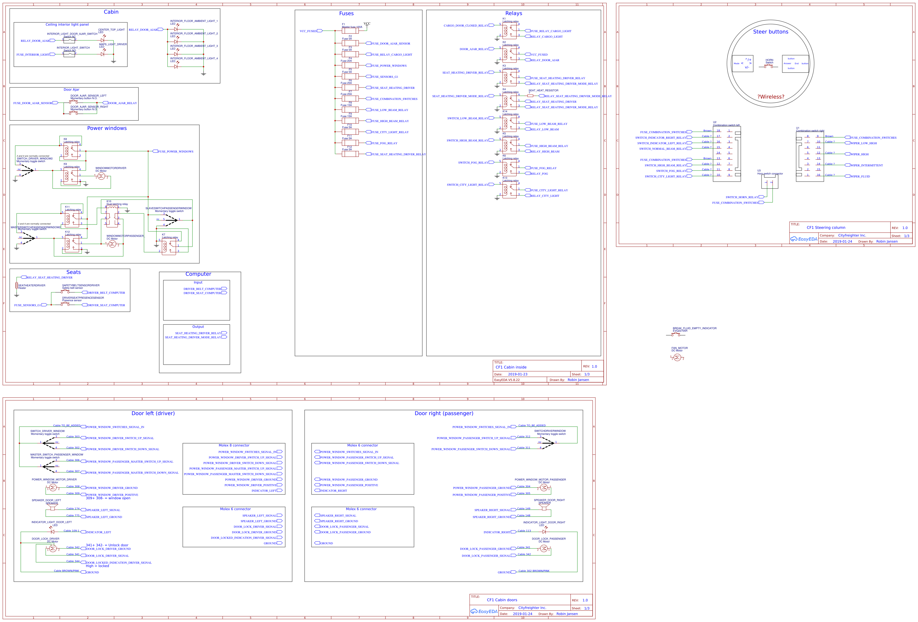Select the SEAT_HEAT_RESISTOR component
918x622 pixels.
(530, 96)
